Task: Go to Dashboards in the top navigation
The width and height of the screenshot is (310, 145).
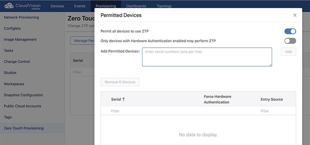Action: click(x=136, y=6)
